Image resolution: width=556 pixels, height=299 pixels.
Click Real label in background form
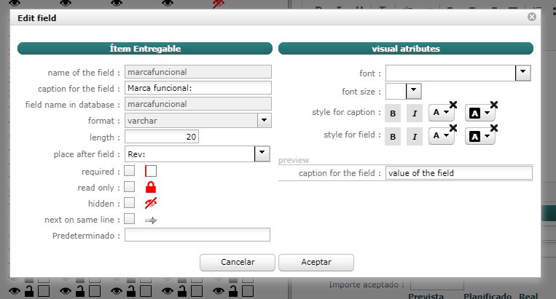[528, 296]
